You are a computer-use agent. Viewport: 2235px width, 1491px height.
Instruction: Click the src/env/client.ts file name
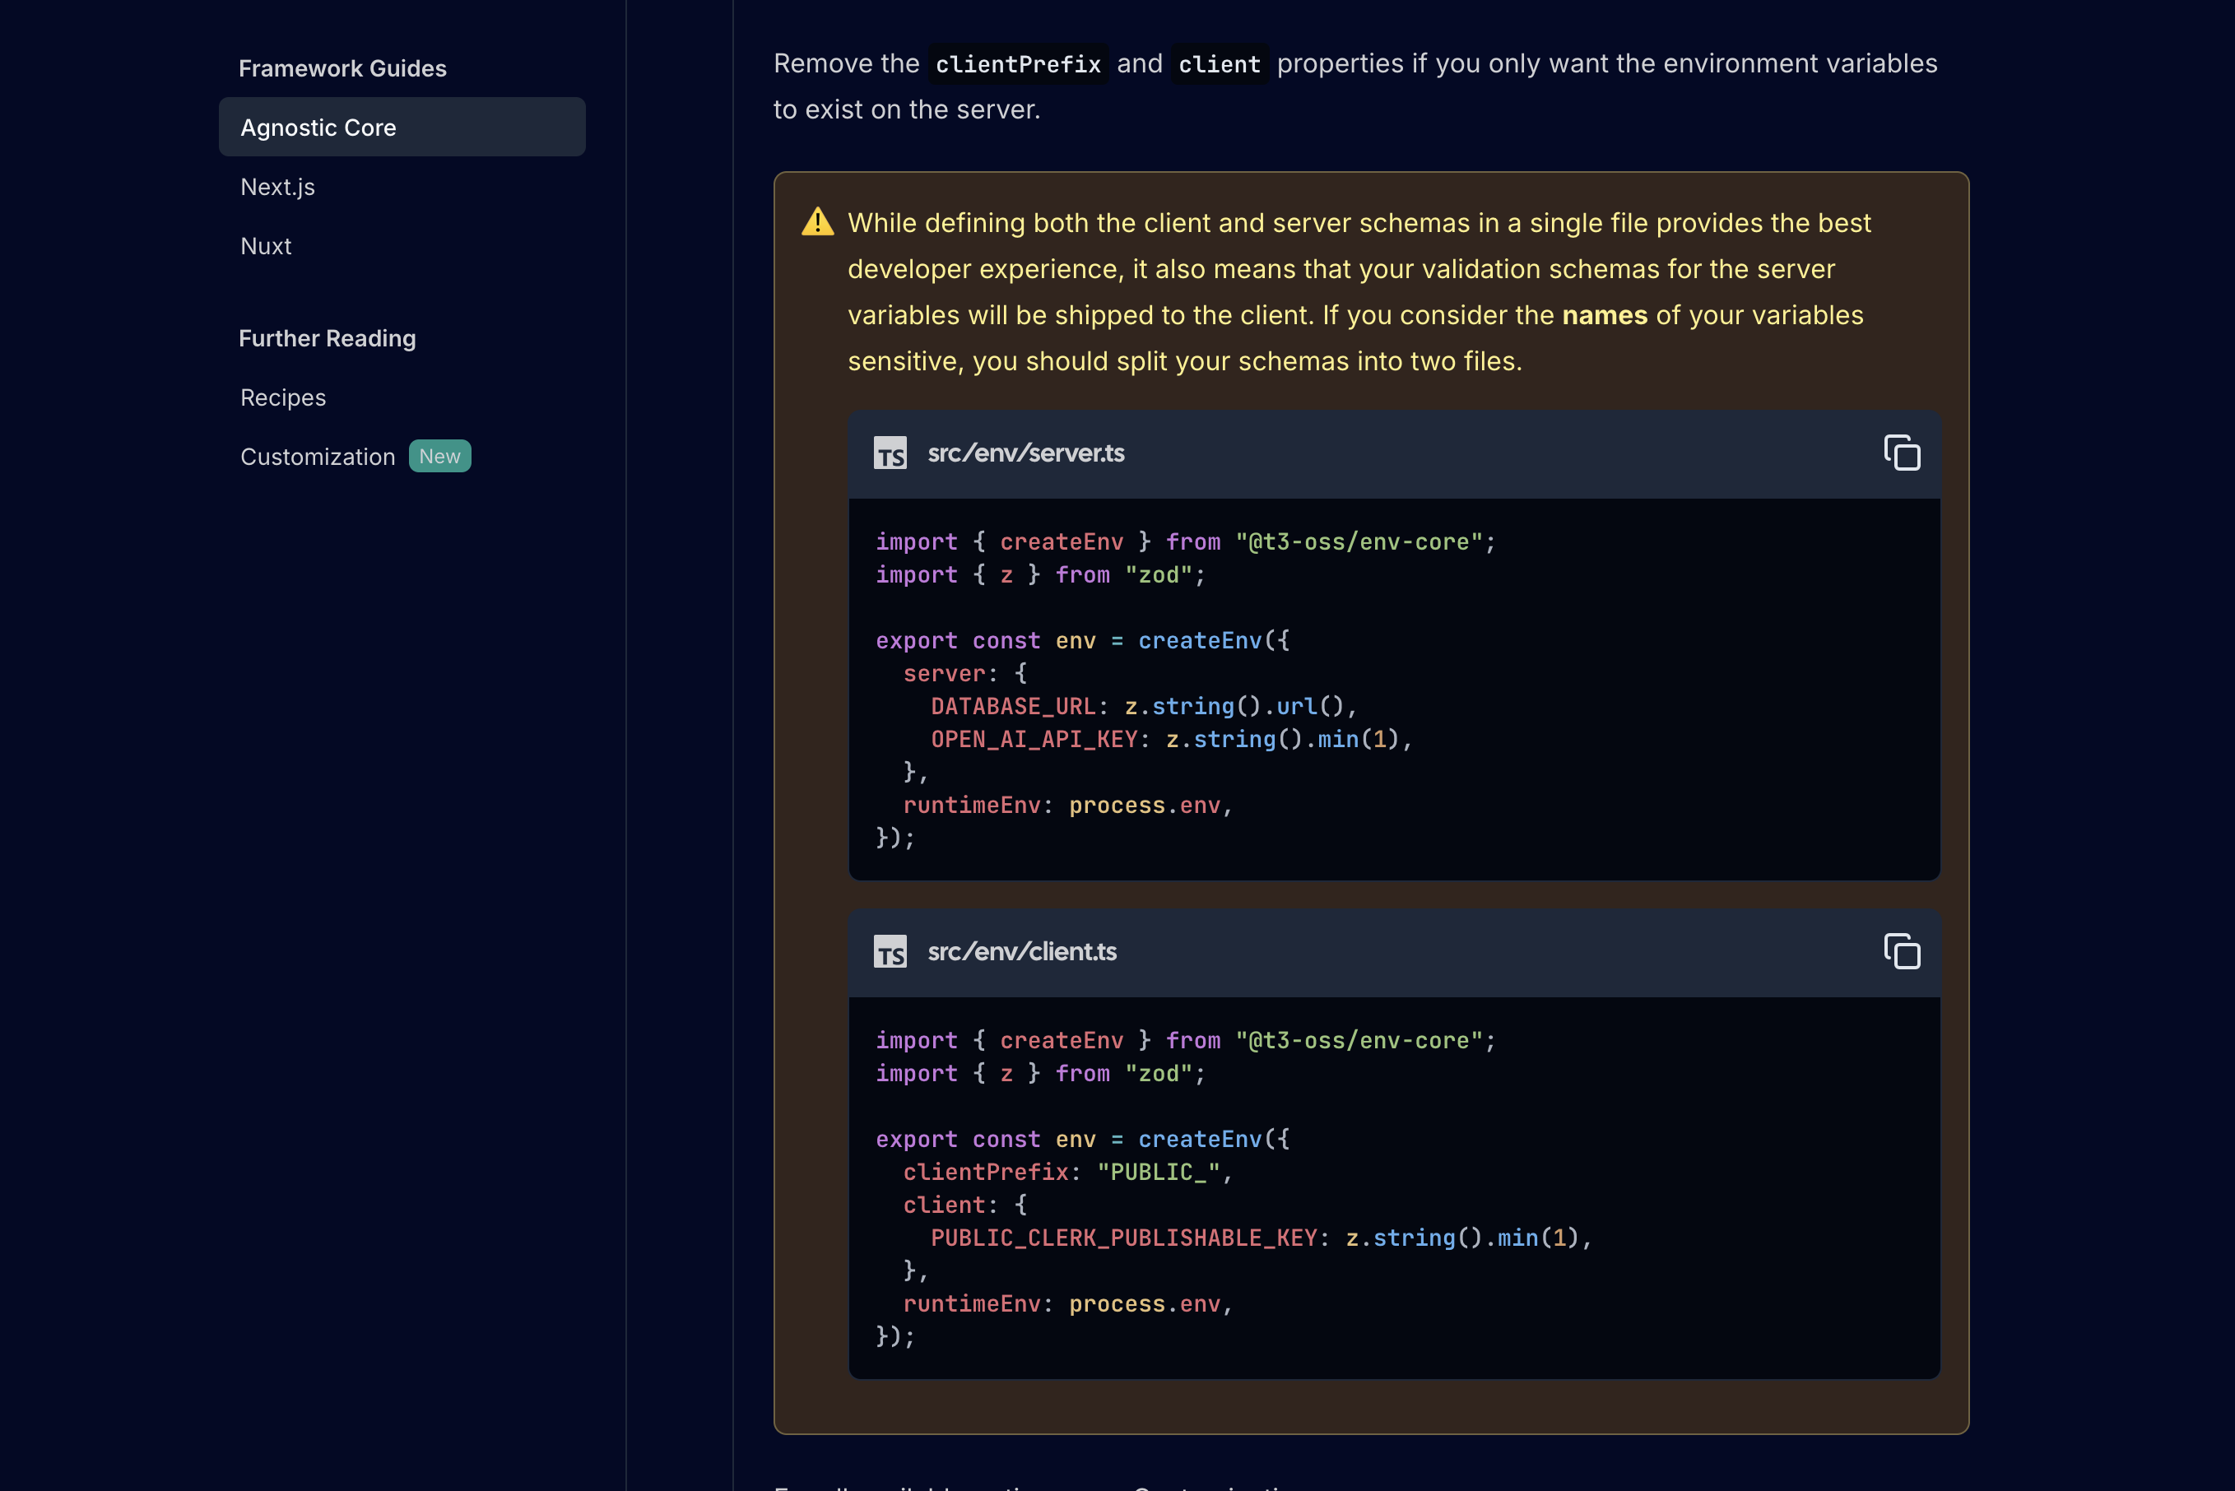coord(1022,951)
